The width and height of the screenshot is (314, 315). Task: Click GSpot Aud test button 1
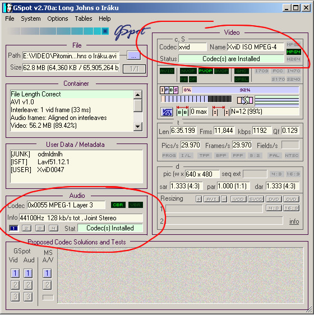coord(28,273)
